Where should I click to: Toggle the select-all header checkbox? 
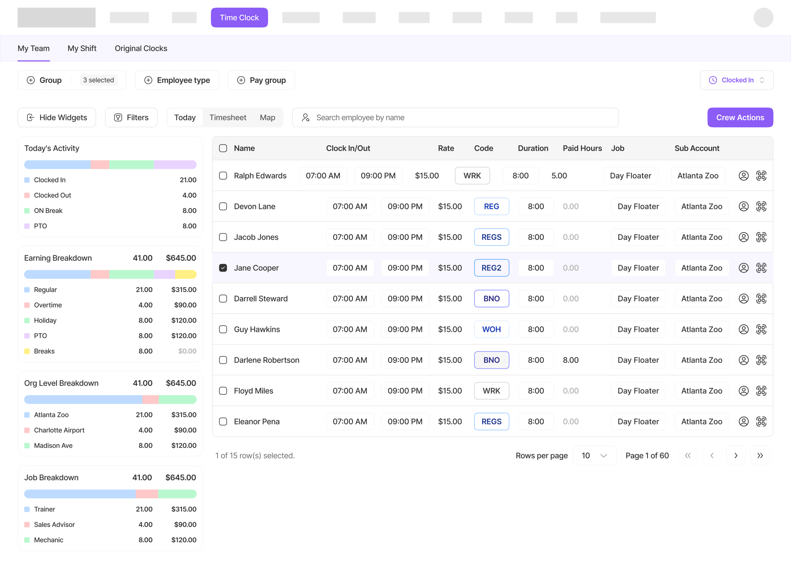click(223, 148)
